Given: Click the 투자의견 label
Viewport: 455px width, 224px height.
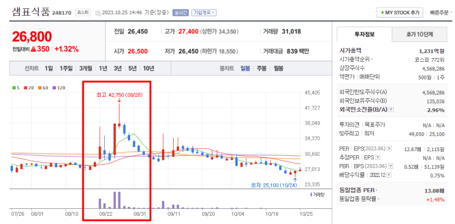Looking at the screenshot, I should pos(349,125).
